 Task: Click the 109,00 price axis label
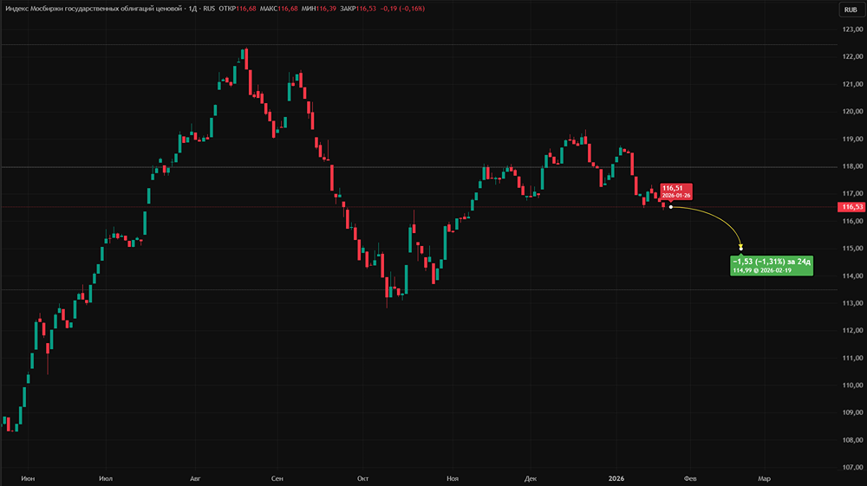point(852,412)
